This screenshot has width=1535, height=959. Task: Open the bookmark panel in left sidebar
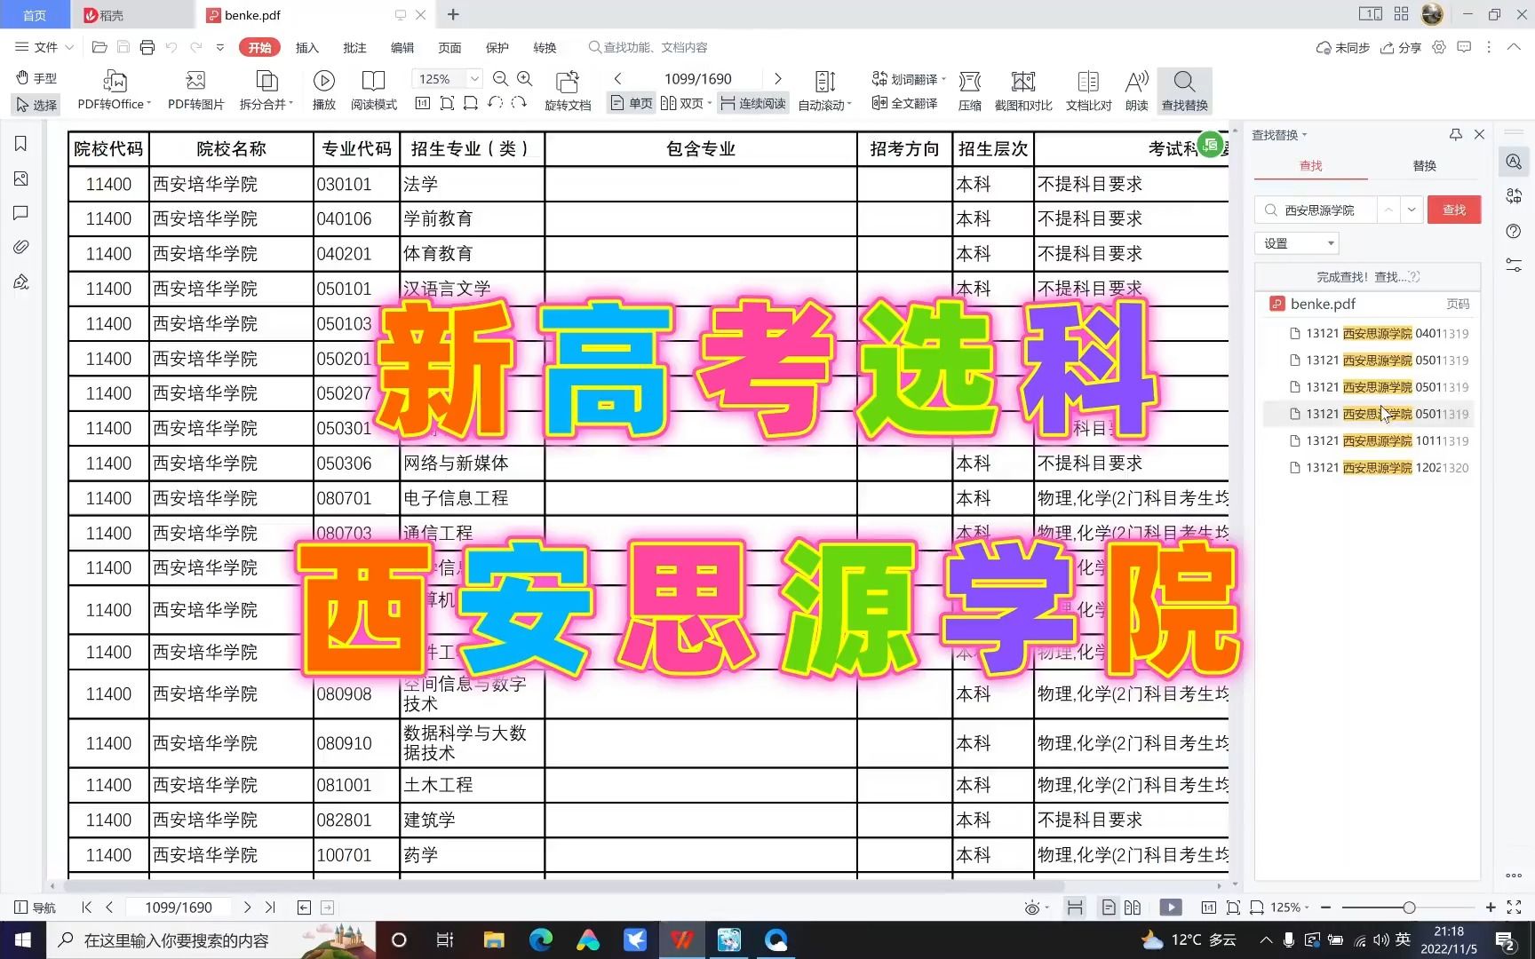(21, 144)
